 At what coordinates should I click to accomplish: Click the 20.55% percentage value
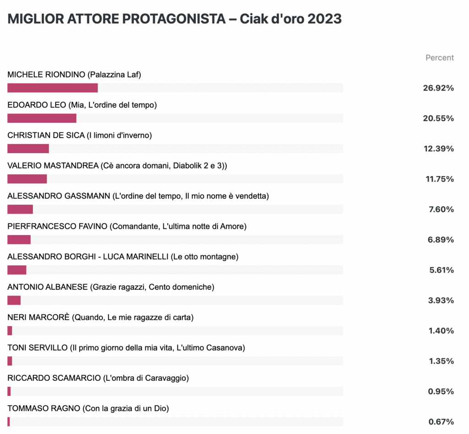point(438,118)
